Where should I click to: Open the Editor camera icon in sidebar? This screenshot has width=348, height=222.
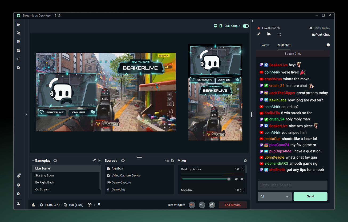click(x=18, y=24)
